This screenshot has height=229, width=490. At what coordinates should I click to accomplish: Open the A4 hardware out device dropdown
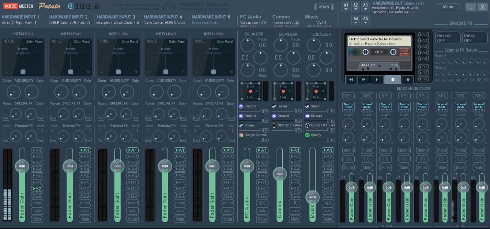pos(356,20)
